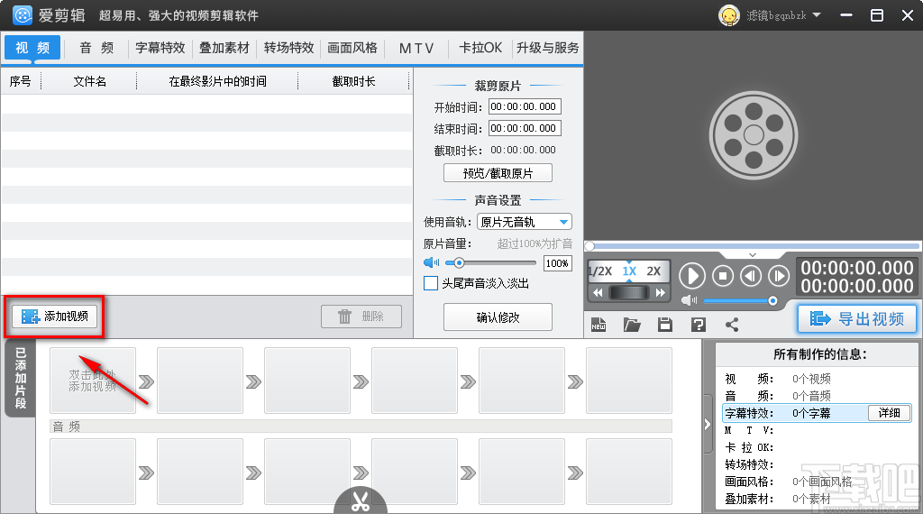Image resolution: width=923 pixels, height=514 pixels.
Task: Click the 详细 button in the info panel
Action: pyautogui.click(x=889, y=413)
